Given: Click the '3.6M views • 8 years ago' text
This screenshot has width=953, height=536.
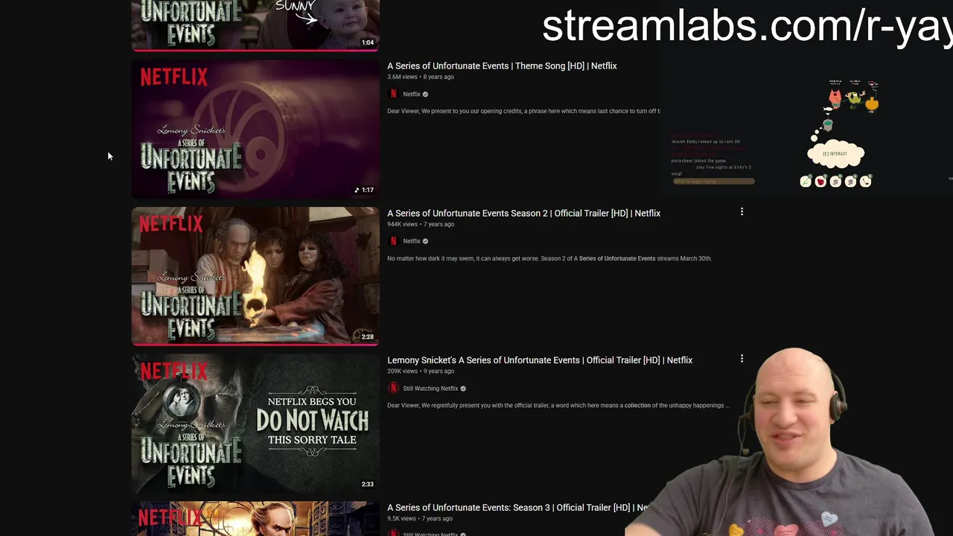Looking at the screenshot, I should click(420, 77).
